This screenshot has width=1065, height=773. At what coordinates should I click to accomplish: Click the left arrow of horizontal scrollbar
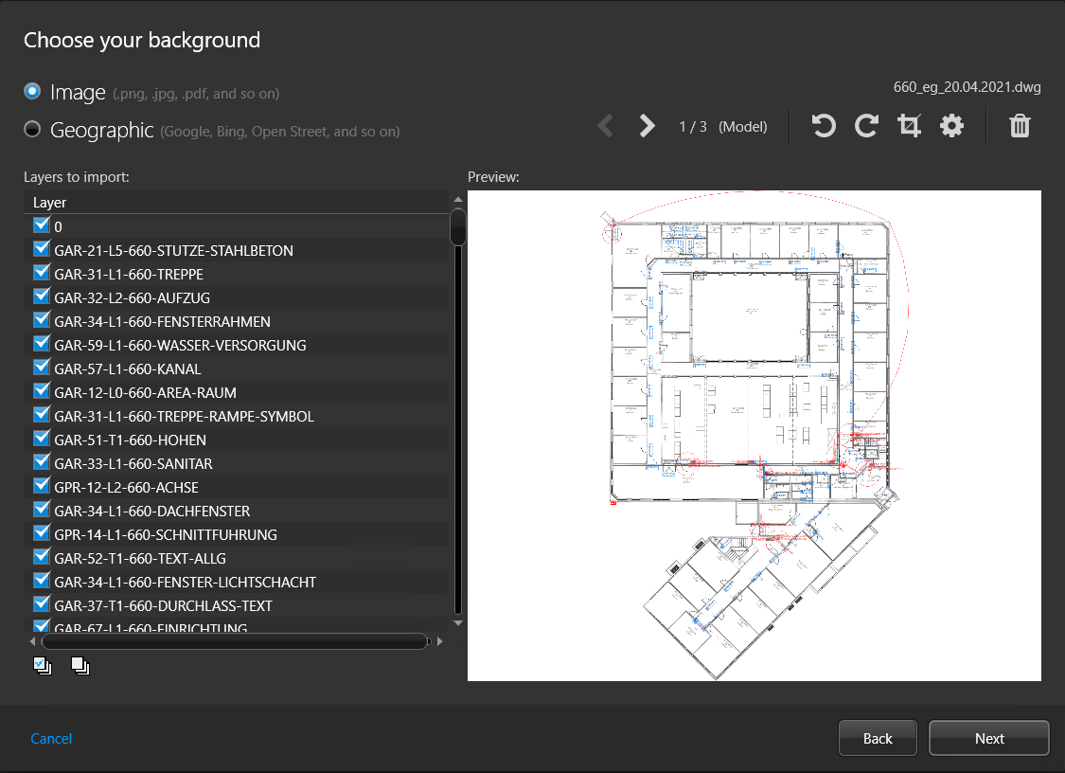[x=33, y=640]
